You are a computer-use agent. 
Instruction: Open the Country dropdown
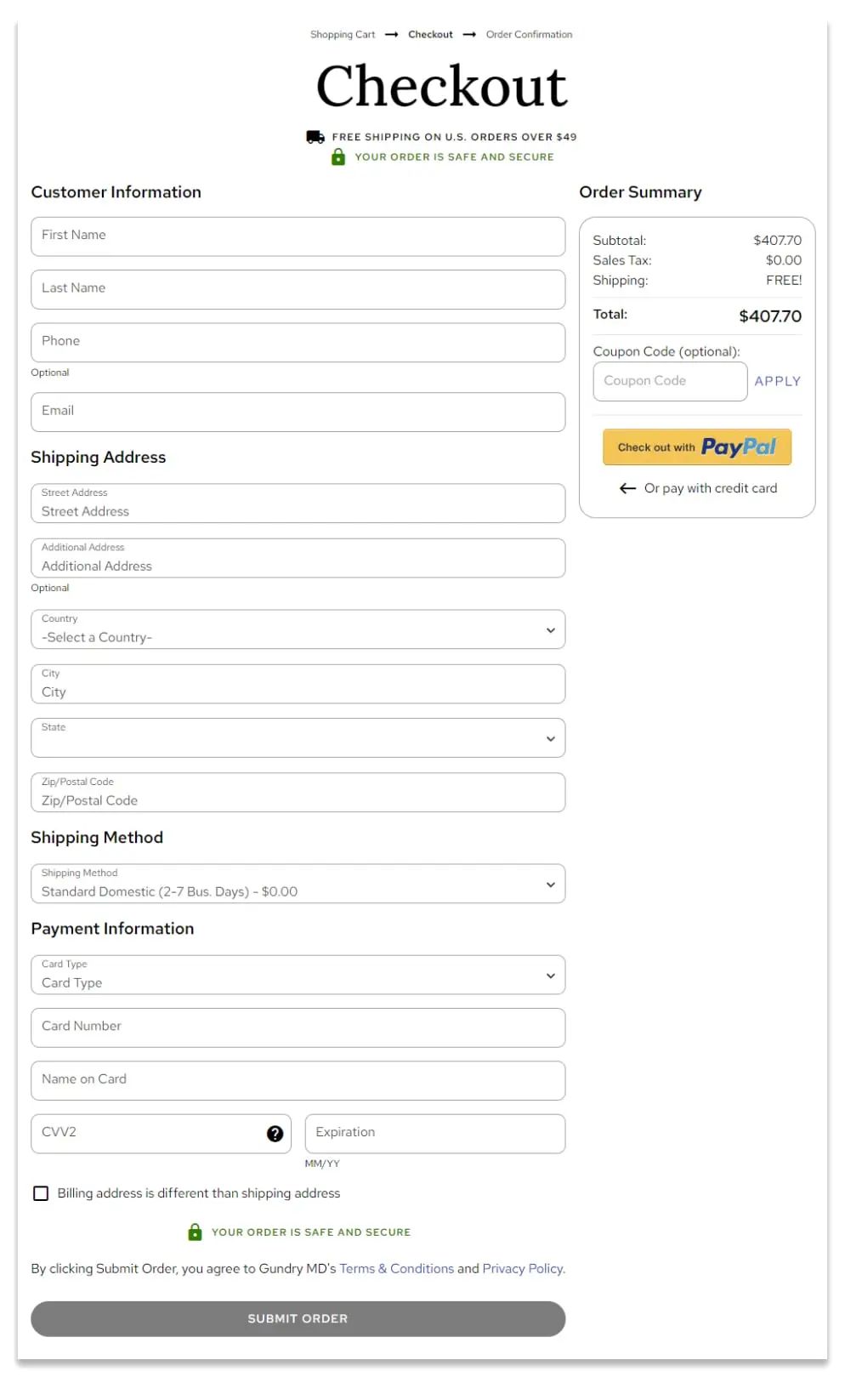coord(298,629)
